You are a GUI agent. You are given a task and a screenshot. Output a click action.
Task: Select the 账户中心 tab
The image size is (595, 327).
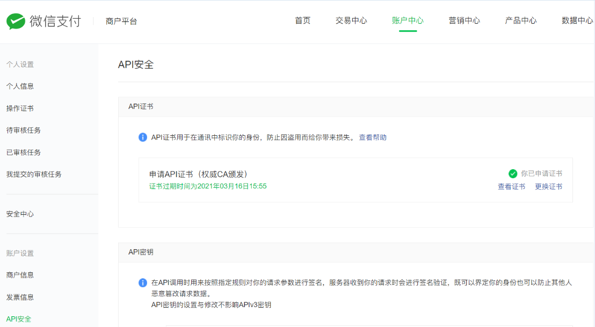(408, 20)
